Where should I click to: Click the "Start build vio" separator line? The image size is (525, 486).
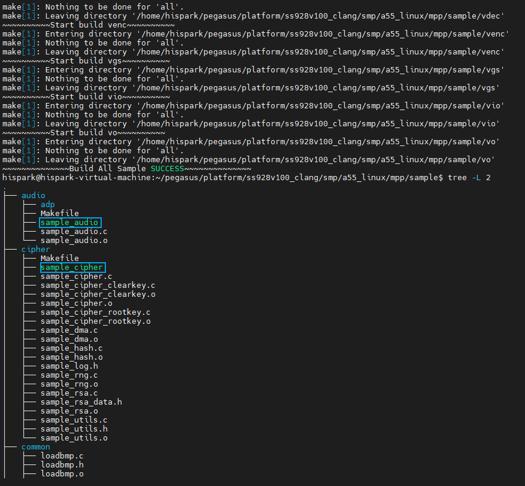point(86,97)
